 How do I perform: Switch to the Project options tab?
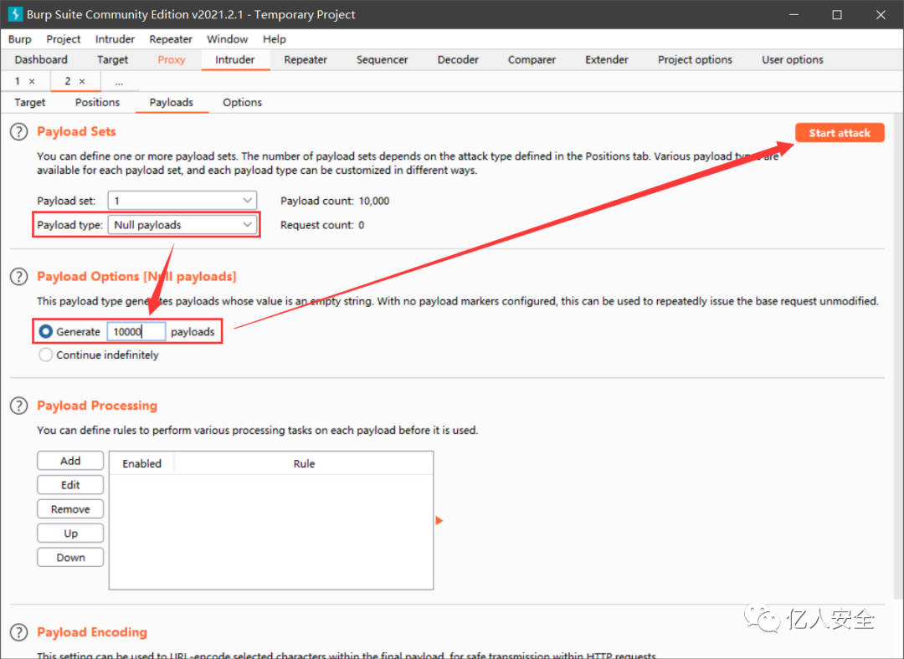[x=695, y=60]
